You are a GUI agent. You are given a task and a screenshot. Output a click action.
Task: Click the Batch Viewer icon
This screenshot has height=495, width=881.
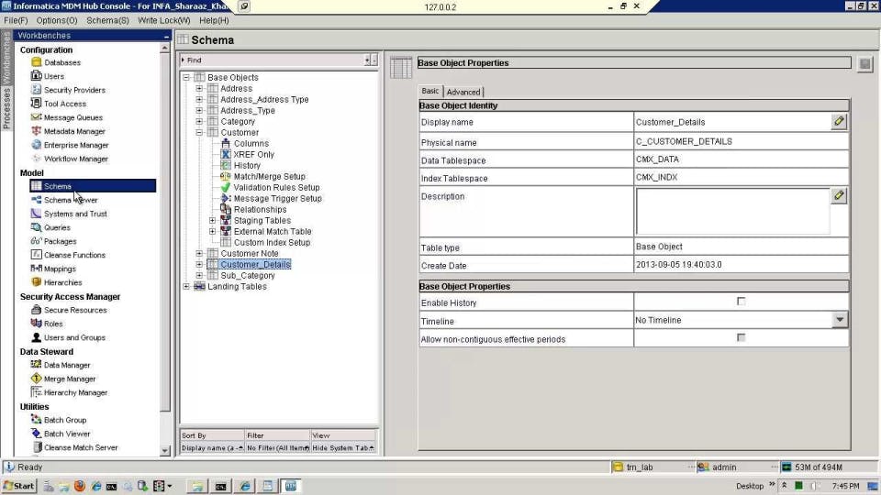point(36,434)
